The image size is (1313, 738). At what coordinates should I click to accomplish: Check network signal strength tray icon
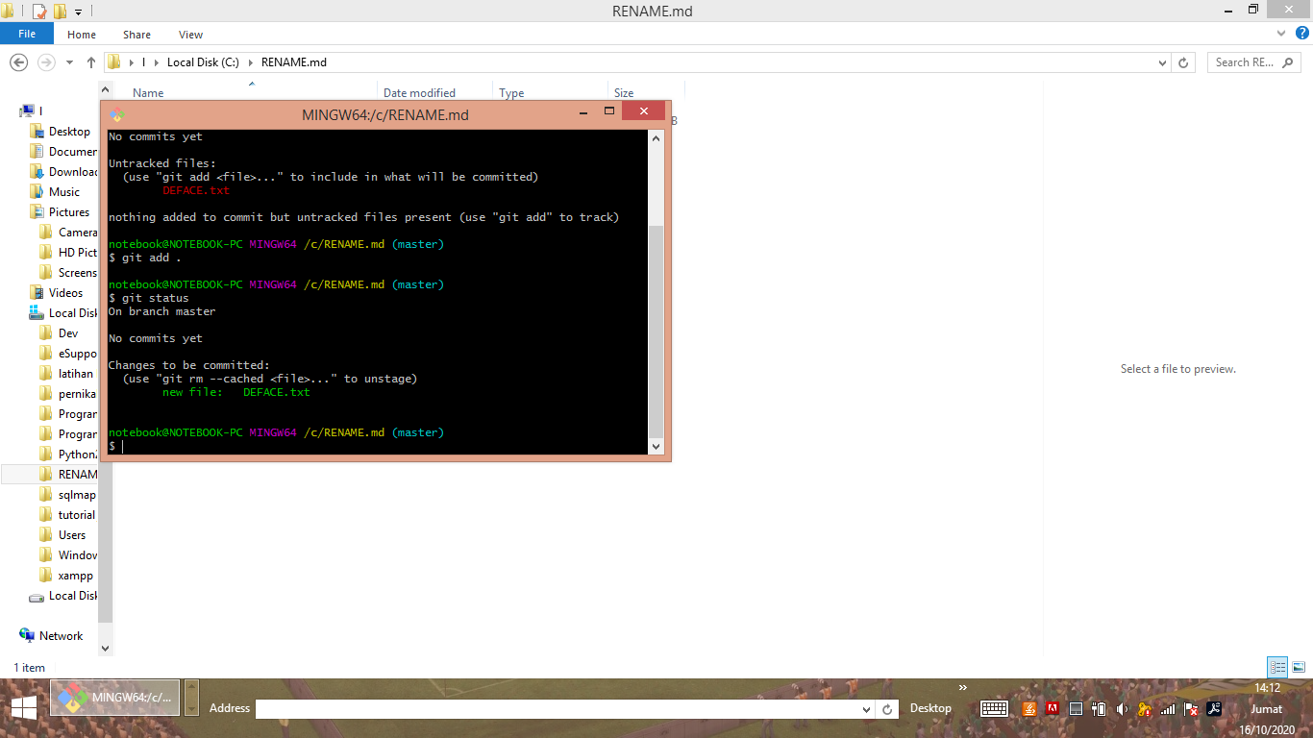(x=1166, y=708)
